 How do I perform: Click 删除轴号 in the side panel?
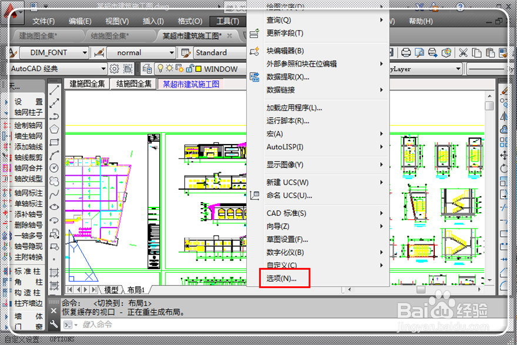pos(28,225)
